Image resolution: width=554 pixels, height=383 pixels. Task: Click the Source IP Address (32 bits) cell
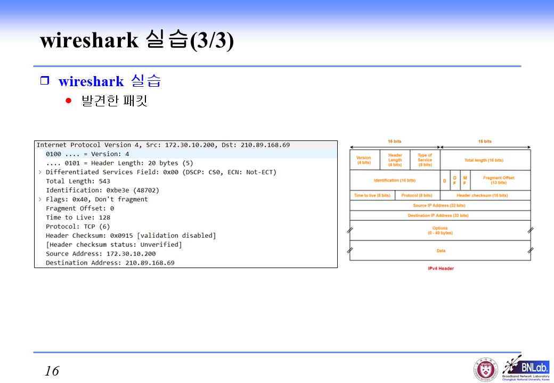[440, 206]
